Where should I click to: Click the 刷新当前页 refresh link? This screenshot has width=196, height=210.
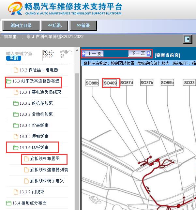[x=167, y=55]
